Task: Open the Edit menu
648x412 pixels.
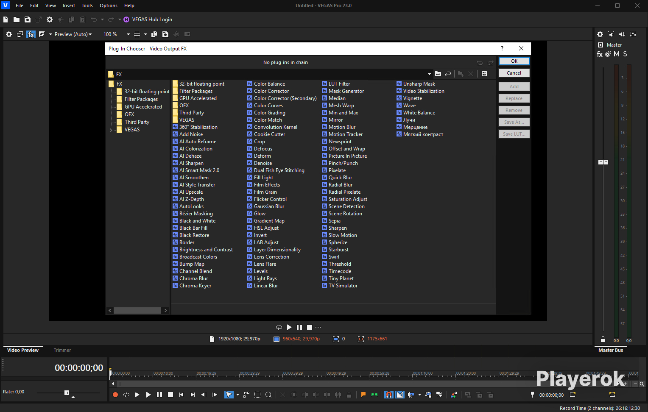Action: coord(34,6)
